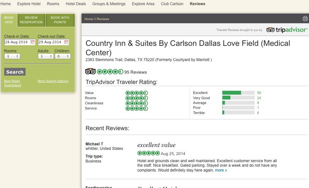Expand the review with the more » link
The height and width of the screenshot is (188, 309).
pos(221,170)
